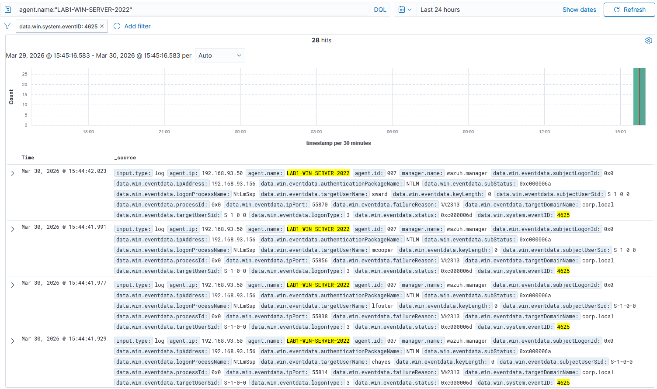The height and width of the screenshot is (389, 657).
Task: Click the timestamp per 30 minutes axis label
Action: coord(338,143)
